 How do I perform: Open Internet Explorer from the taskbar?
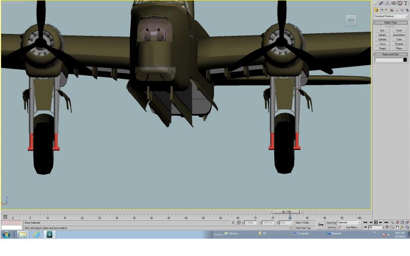tap(36, 234)
